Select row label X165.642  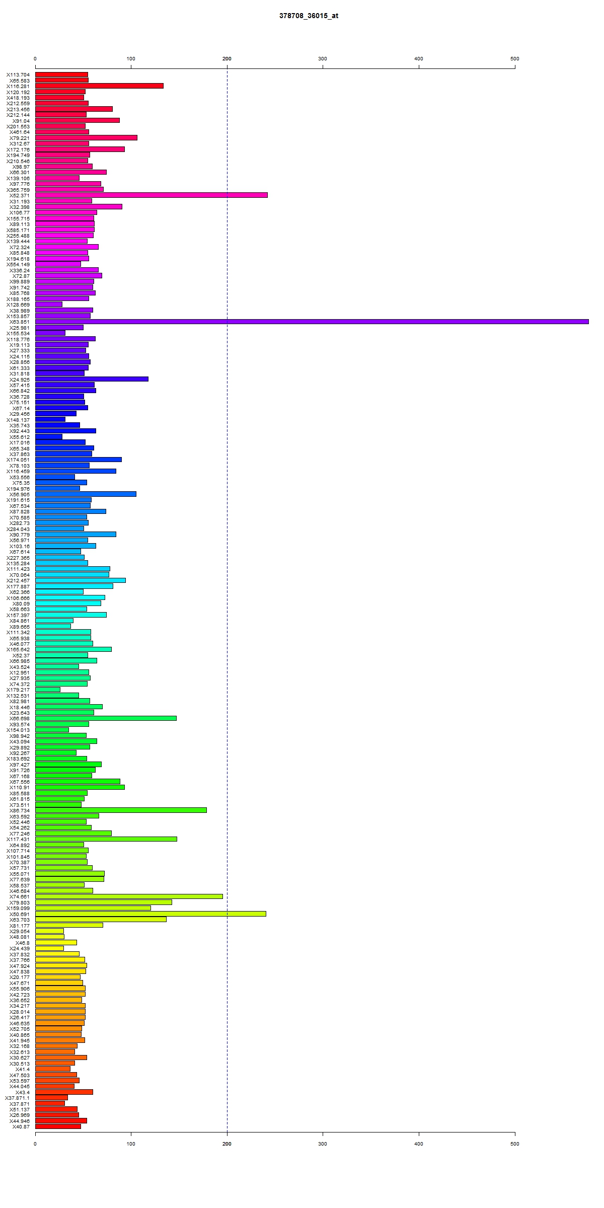(x=18, y=650)
